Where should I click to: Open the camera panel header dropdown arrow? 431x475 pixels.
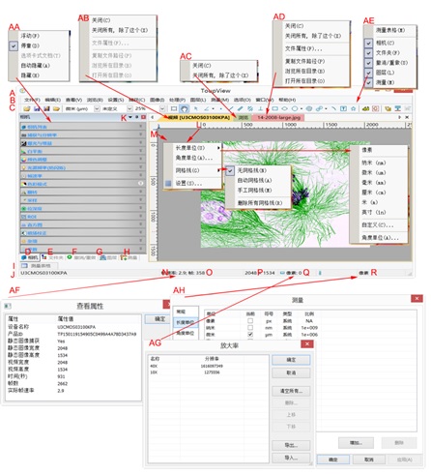[130, 117]
